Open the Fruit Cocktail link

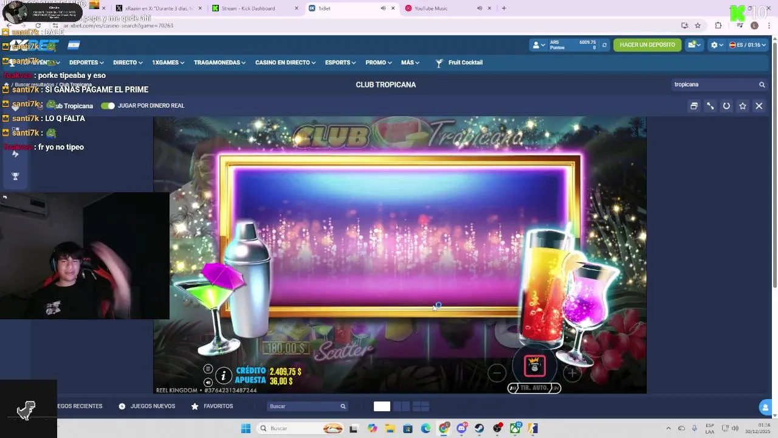tap(460, 63)
